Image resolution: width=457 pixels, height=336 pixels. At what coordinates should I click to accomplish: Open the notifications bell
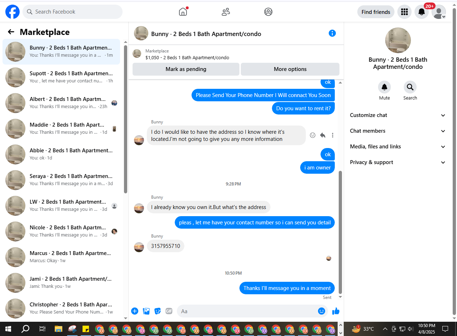point(422,12)
